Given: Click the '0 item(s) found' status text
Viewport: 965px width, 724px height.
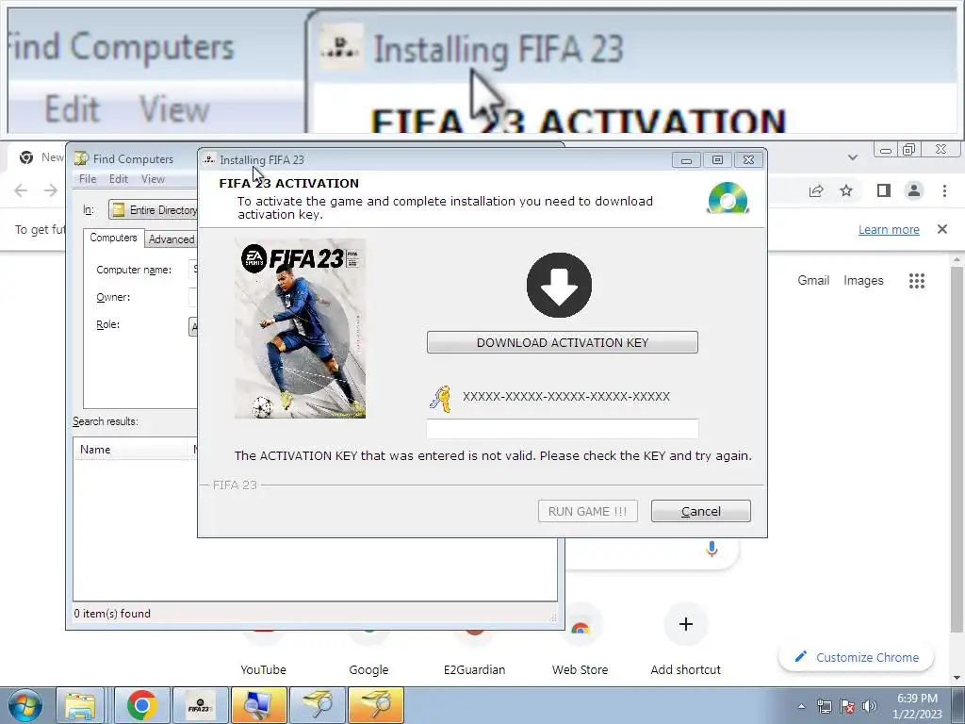Looking at the screenshot, I should 112,614.
